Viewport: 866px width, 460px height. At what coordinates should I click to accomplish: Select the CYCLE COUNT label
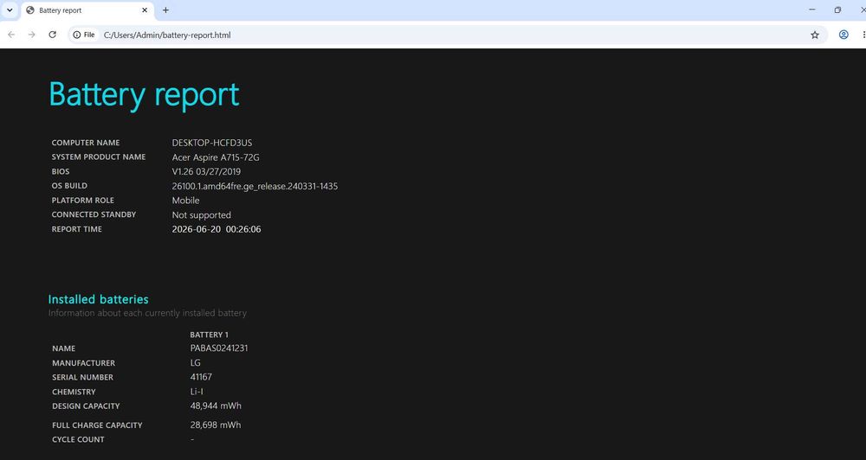click(78, 439)
